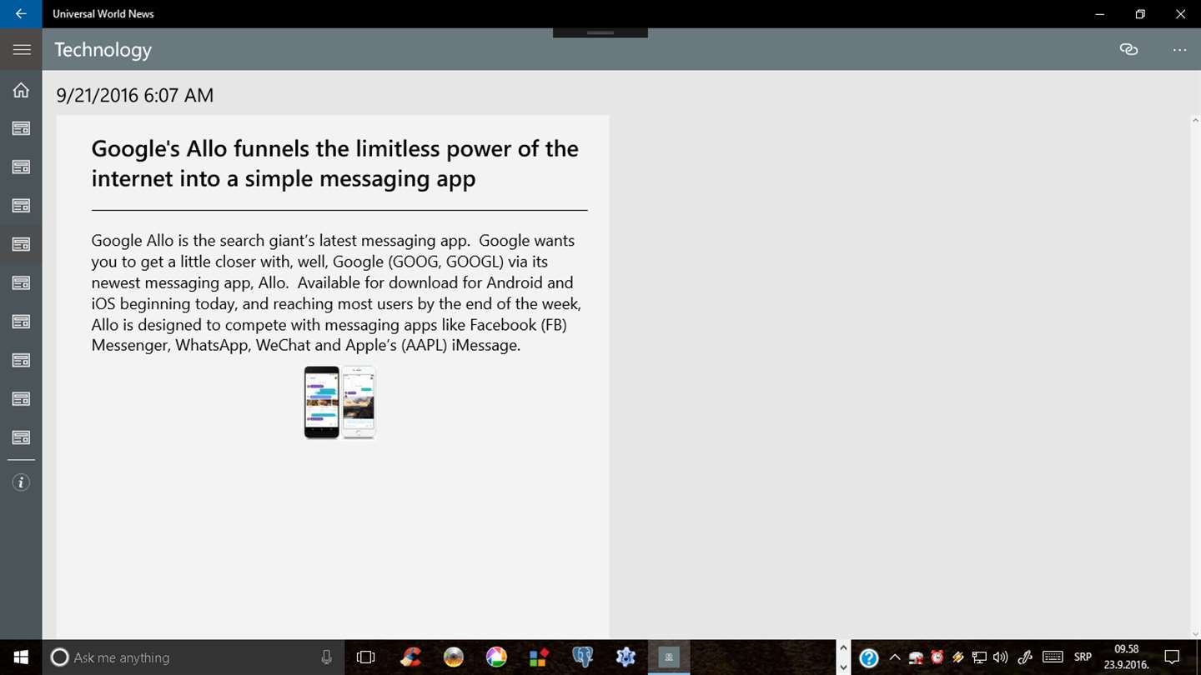Screen dimensions: 1201x675
Task: Open the blue gear app on taskbar
Action: [626, 657]
